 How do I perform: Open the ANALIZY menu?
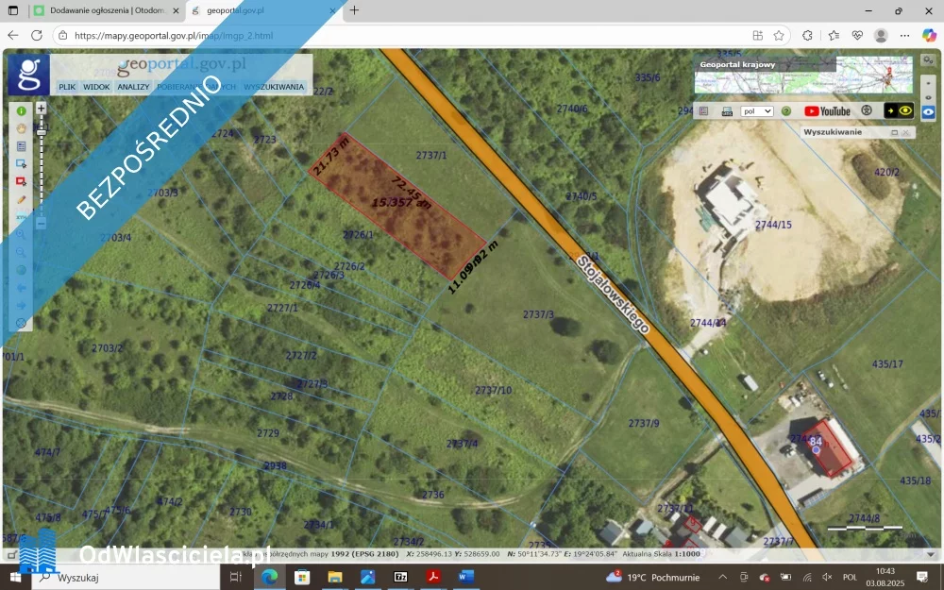133,87
